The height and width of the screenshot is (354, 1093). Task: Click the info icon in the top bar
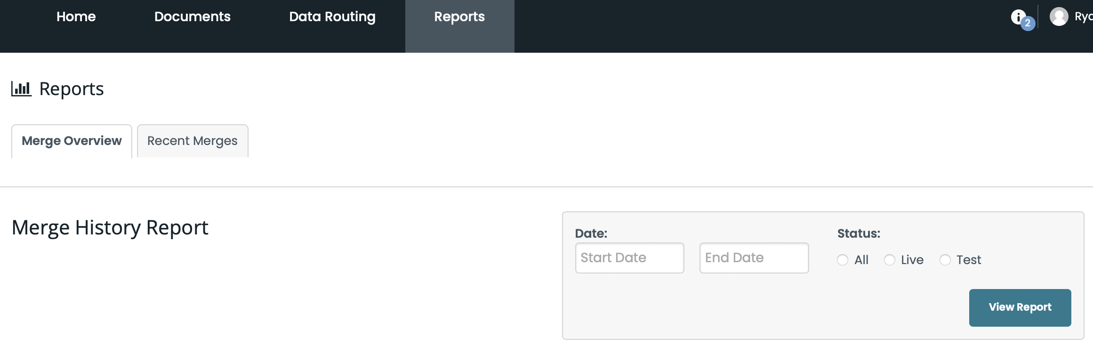1018,16
